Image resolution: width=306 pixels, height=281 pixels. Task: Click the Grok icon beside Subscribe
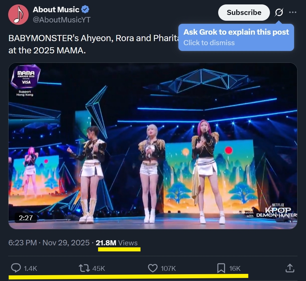[x=279, y=13]
